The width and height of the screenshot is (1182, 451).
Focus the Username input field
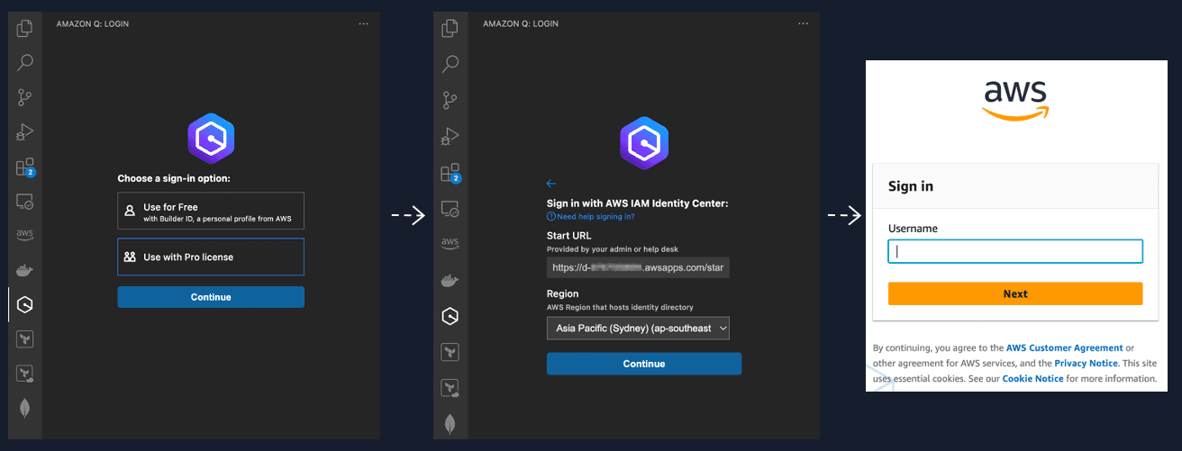(1015, 252)
